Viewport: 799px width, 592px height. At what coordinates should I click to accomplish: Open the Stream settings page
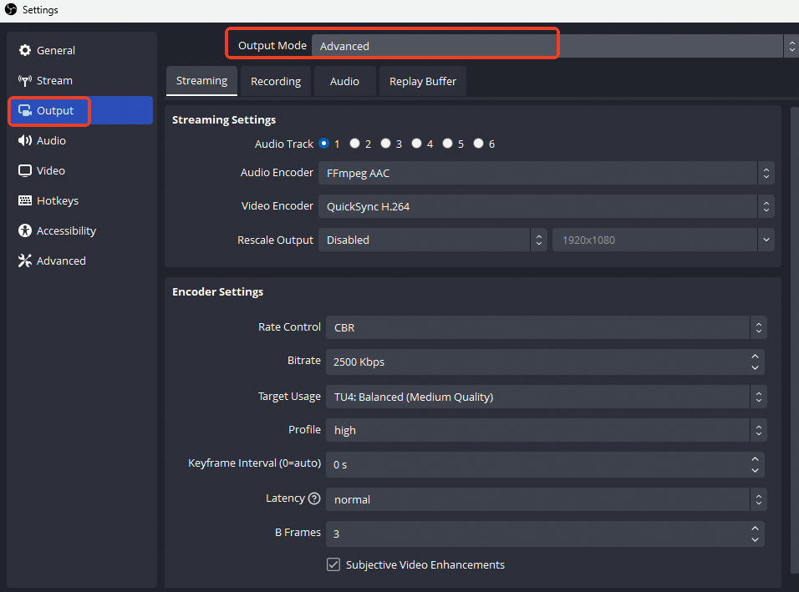click(80, 80)
